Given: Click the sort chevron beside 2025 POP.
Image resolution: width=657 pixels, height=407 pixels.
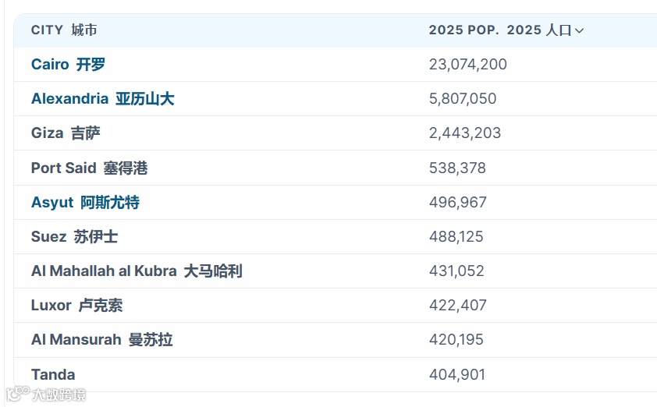Looking at the screenshot, I should pos(579,31).
